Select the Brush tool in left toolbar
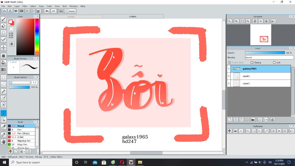The height and width of the screenshot is (166, 295). [x=3, y=19]
